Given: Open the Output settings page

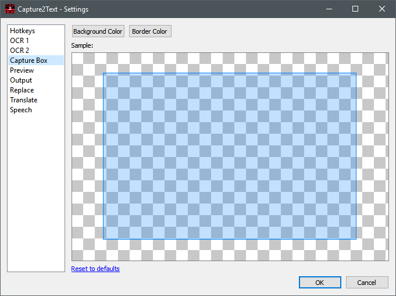Looking at the screenshot, I should tap(36, 80).
